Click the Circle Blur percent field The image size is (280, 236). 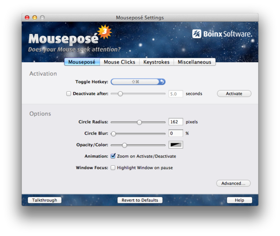tap(176, 133)
